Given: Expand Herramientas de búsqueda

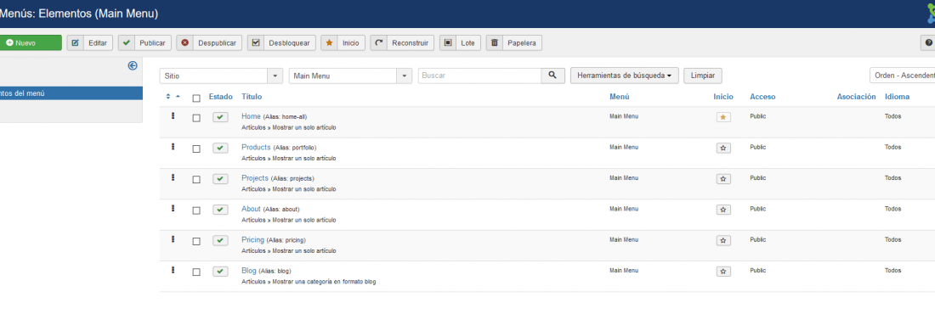Looking at the screenshot, I should [x=625, y=76].
